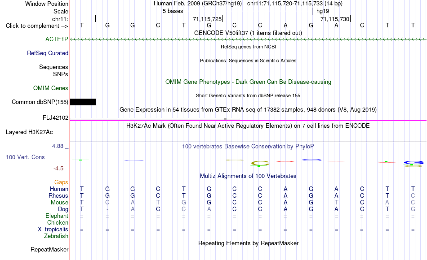Click the 'Click to complement -->' label
Screen dimensions: 427x260
[37, 26]
